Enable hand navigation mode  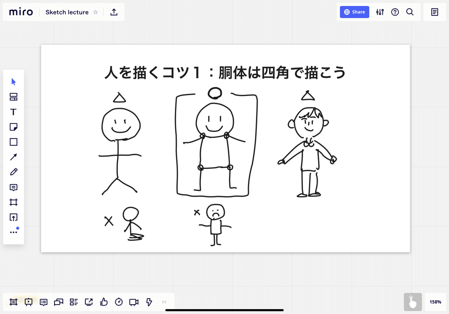[413, 302]
